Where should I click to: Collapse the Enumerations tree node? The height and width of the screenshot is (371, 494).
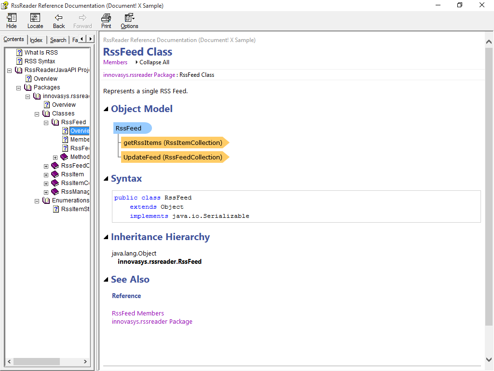37,201
